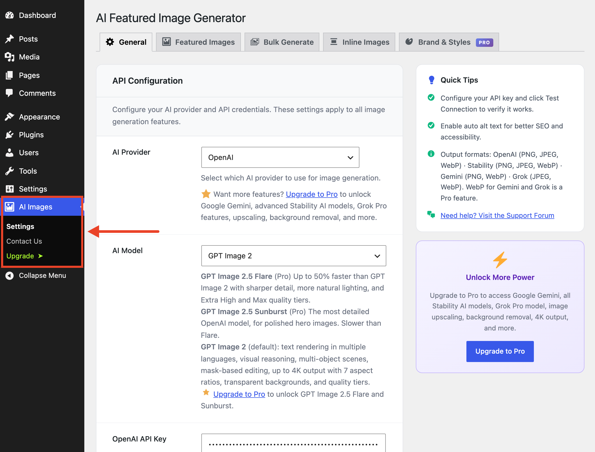595x452 pixels.
Task: Click the gear icon on General tab
Action: click(110, 42)
